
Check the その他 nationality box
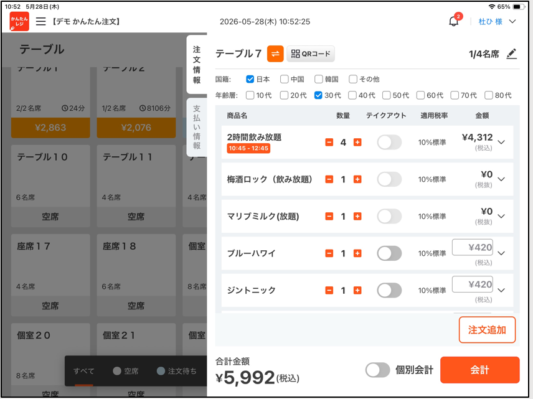(353, 79)
